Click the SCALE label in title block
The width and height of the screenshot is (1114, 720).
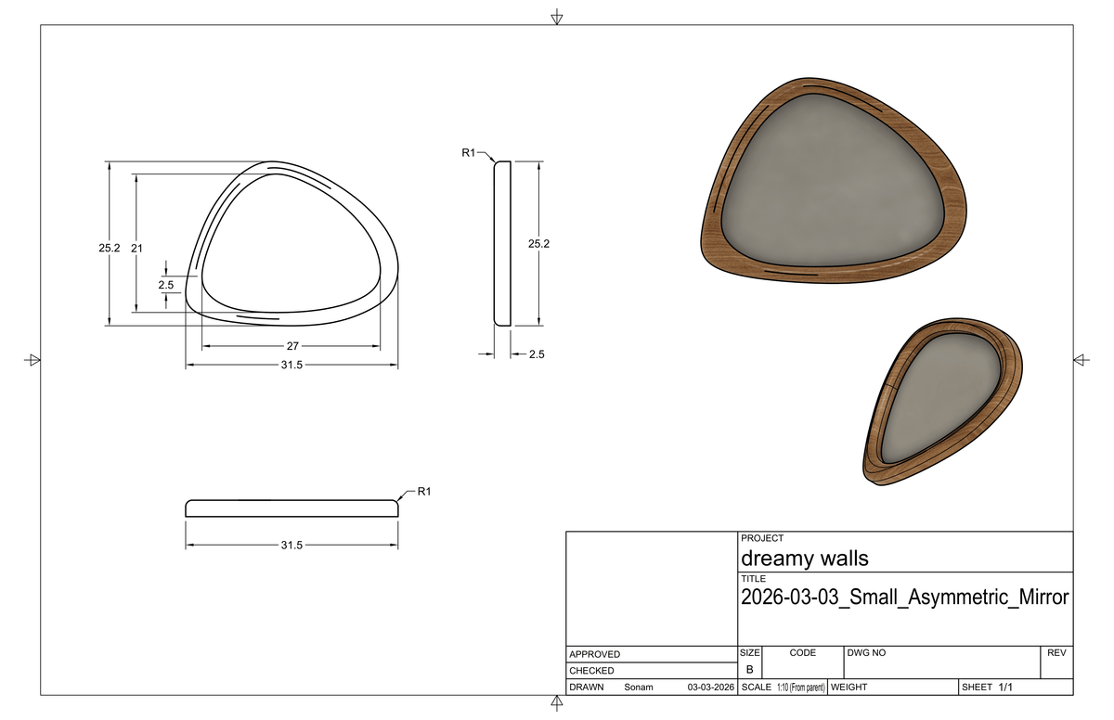point(757,687)
